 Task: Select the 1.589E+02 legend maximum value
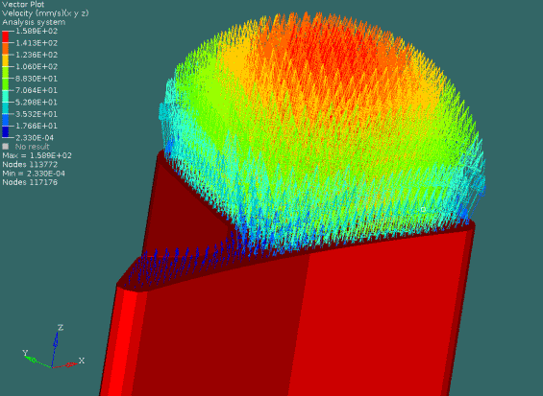(37, 31)
